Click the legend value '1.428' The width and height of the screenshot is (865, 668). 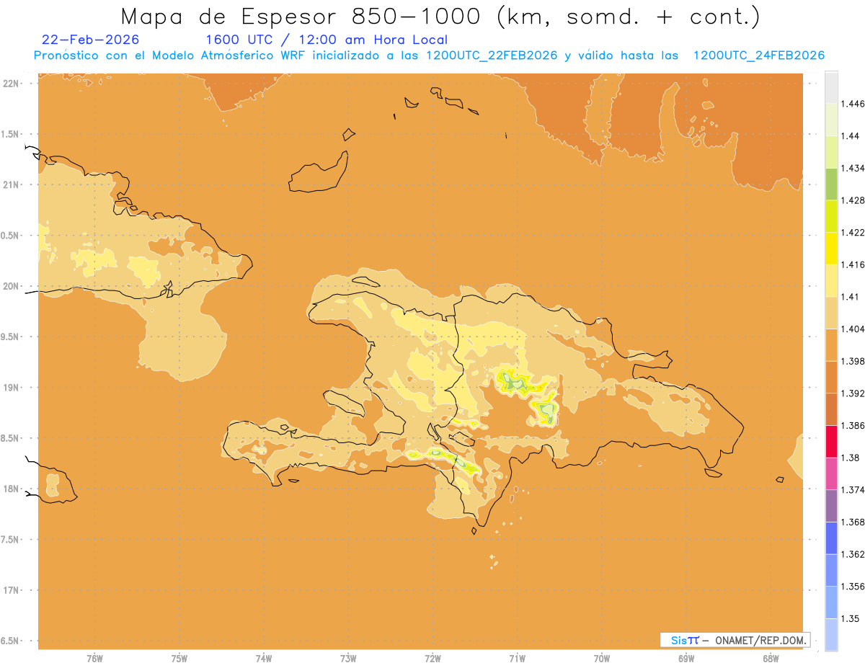(854, 200)
